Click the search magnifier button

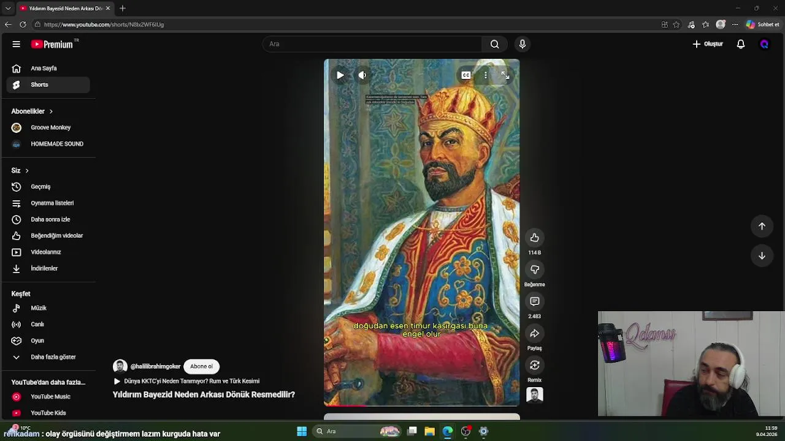495,44
